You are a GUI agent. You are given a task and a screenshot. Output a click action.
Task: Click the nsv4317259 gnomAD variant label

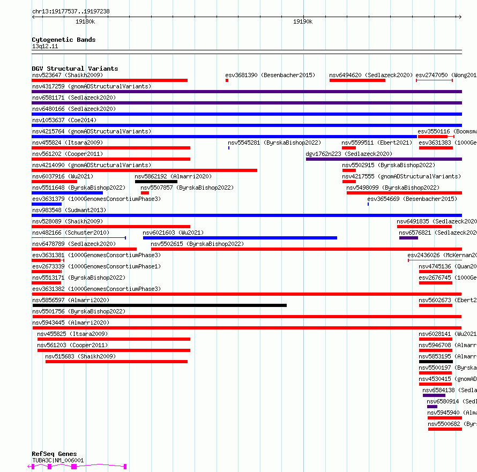(x=92, y=86)
